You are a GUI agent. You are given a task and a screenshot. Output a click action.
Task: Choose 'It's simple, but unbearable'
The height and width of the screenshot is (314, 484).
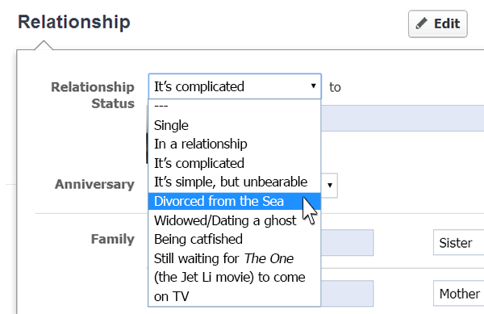coord(235,182)
